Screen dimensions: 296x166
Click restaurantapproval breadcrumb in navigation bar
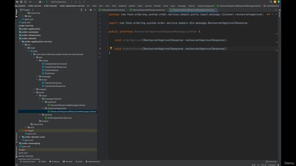click(206, 6)
